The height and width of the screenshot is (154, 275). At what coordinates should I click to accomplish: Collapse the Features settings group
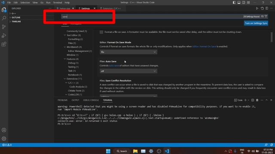tap(65, 59)
